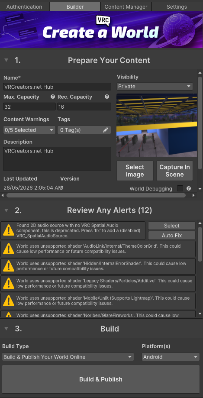Click the content panel scroll-up arrow
Screen dimensions: 203x398
pos(200,73)
